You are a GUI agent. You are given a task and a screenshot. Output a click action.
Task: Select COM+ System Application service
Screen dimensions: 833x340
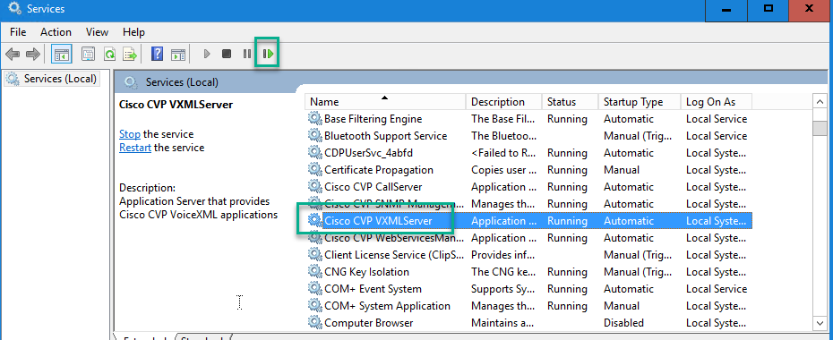(387, 305)
